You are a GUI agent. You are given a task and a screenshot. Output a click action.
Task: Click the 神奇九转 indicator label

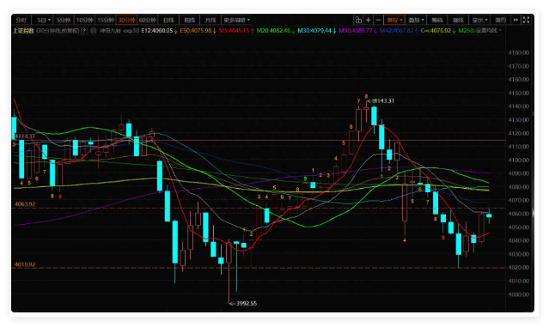point(110,31)
